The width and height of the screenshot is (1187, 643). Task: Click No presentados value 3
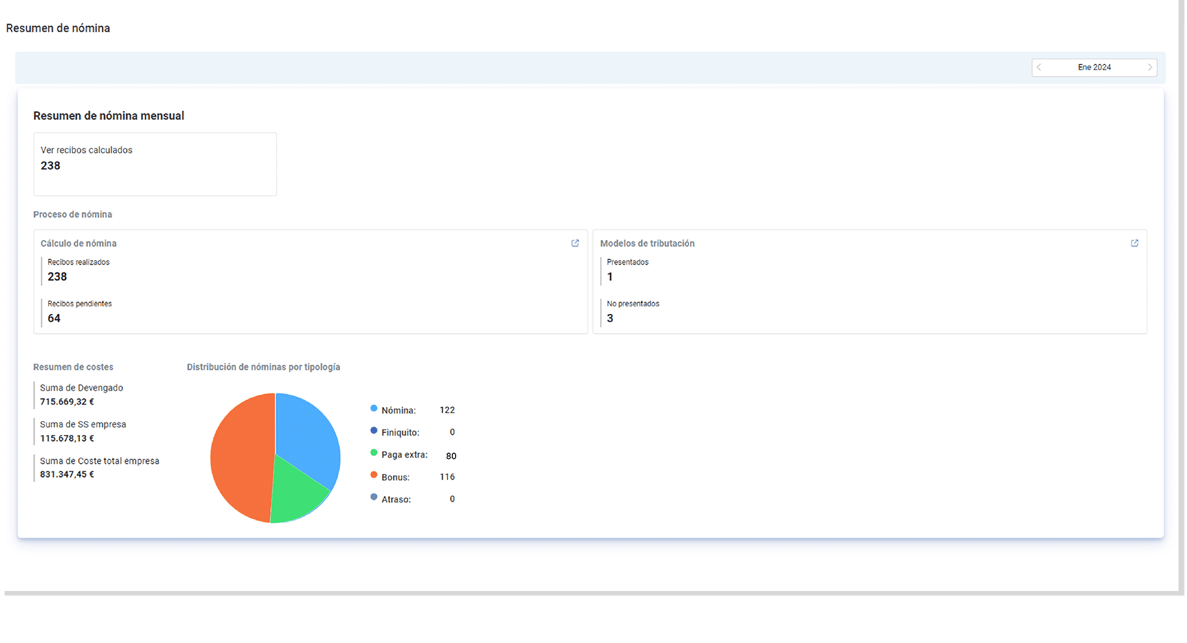point(610,319)
